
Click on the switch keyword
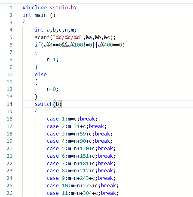[44, 104]
